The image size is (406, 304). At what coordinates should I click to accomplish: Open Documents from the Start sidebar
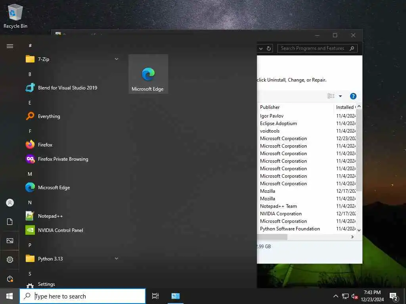(x=10, y=222)
